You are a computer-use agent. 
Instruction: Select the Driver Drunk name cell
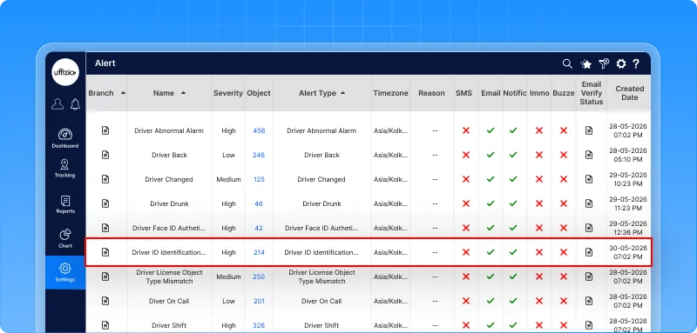coord(169,204)
